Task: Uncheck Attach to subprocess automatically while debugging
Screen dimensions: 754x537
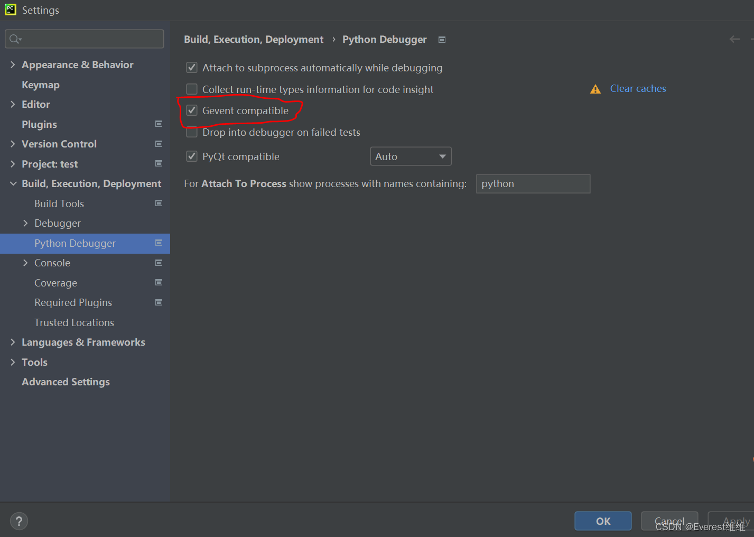Action: pos(192,68)
